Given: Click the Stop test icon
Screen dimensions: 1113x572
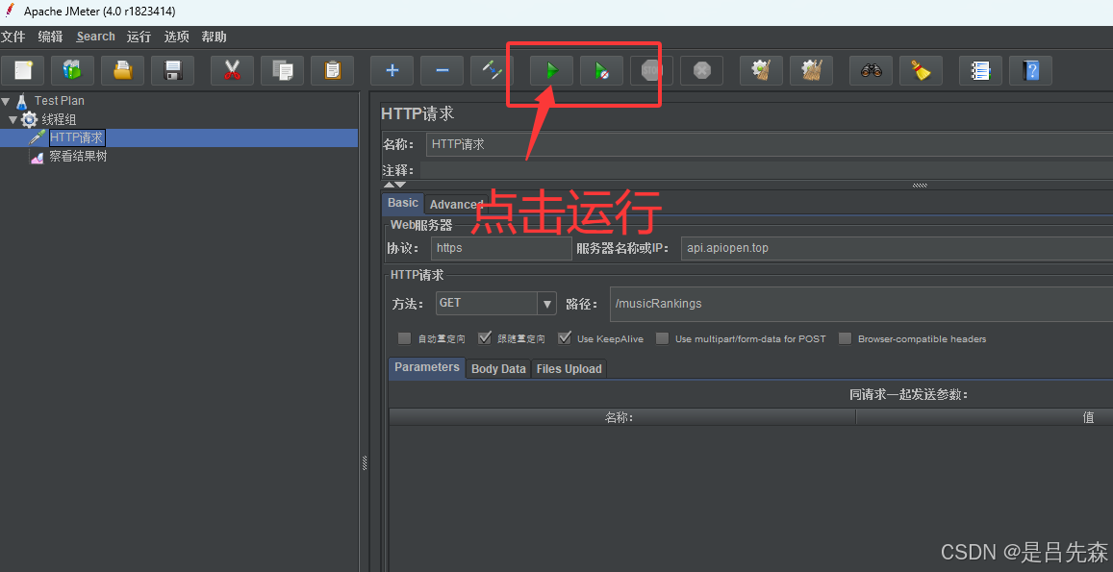Looking at the screenshot, I should (x=651, y=70).
